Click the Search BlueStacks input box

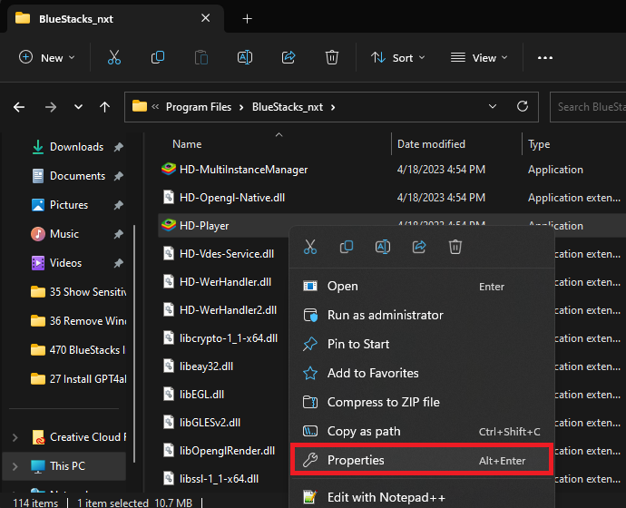tap(590, 107)
